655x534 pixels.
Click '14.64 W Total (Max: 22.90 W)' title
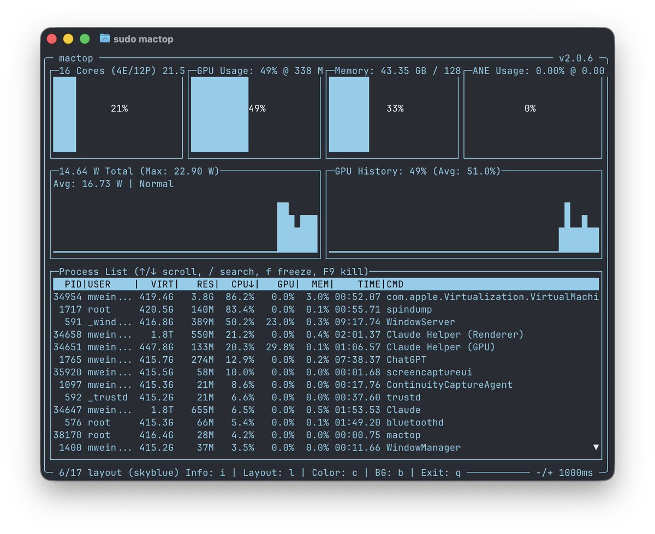139,171
